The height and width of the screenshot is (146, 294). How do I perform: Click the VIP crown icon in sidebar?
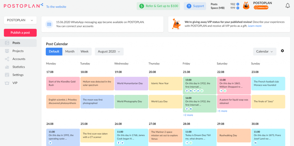coord(7,83)
